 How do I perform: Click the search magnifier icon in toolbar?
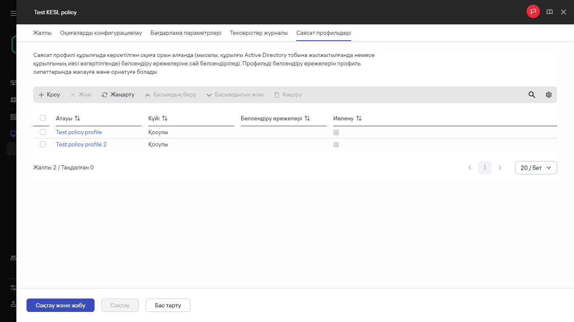click(x=532, y=95)
